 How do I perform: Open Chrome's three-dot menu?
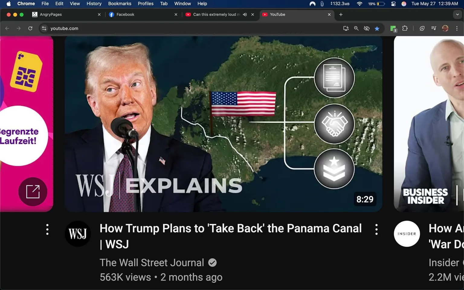coord(457,28)
